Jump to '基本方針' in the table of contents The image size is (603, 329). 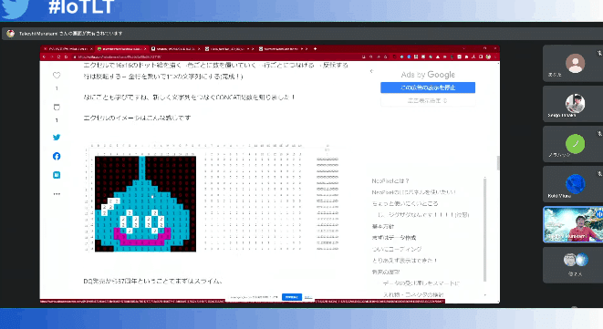(383, 226)
